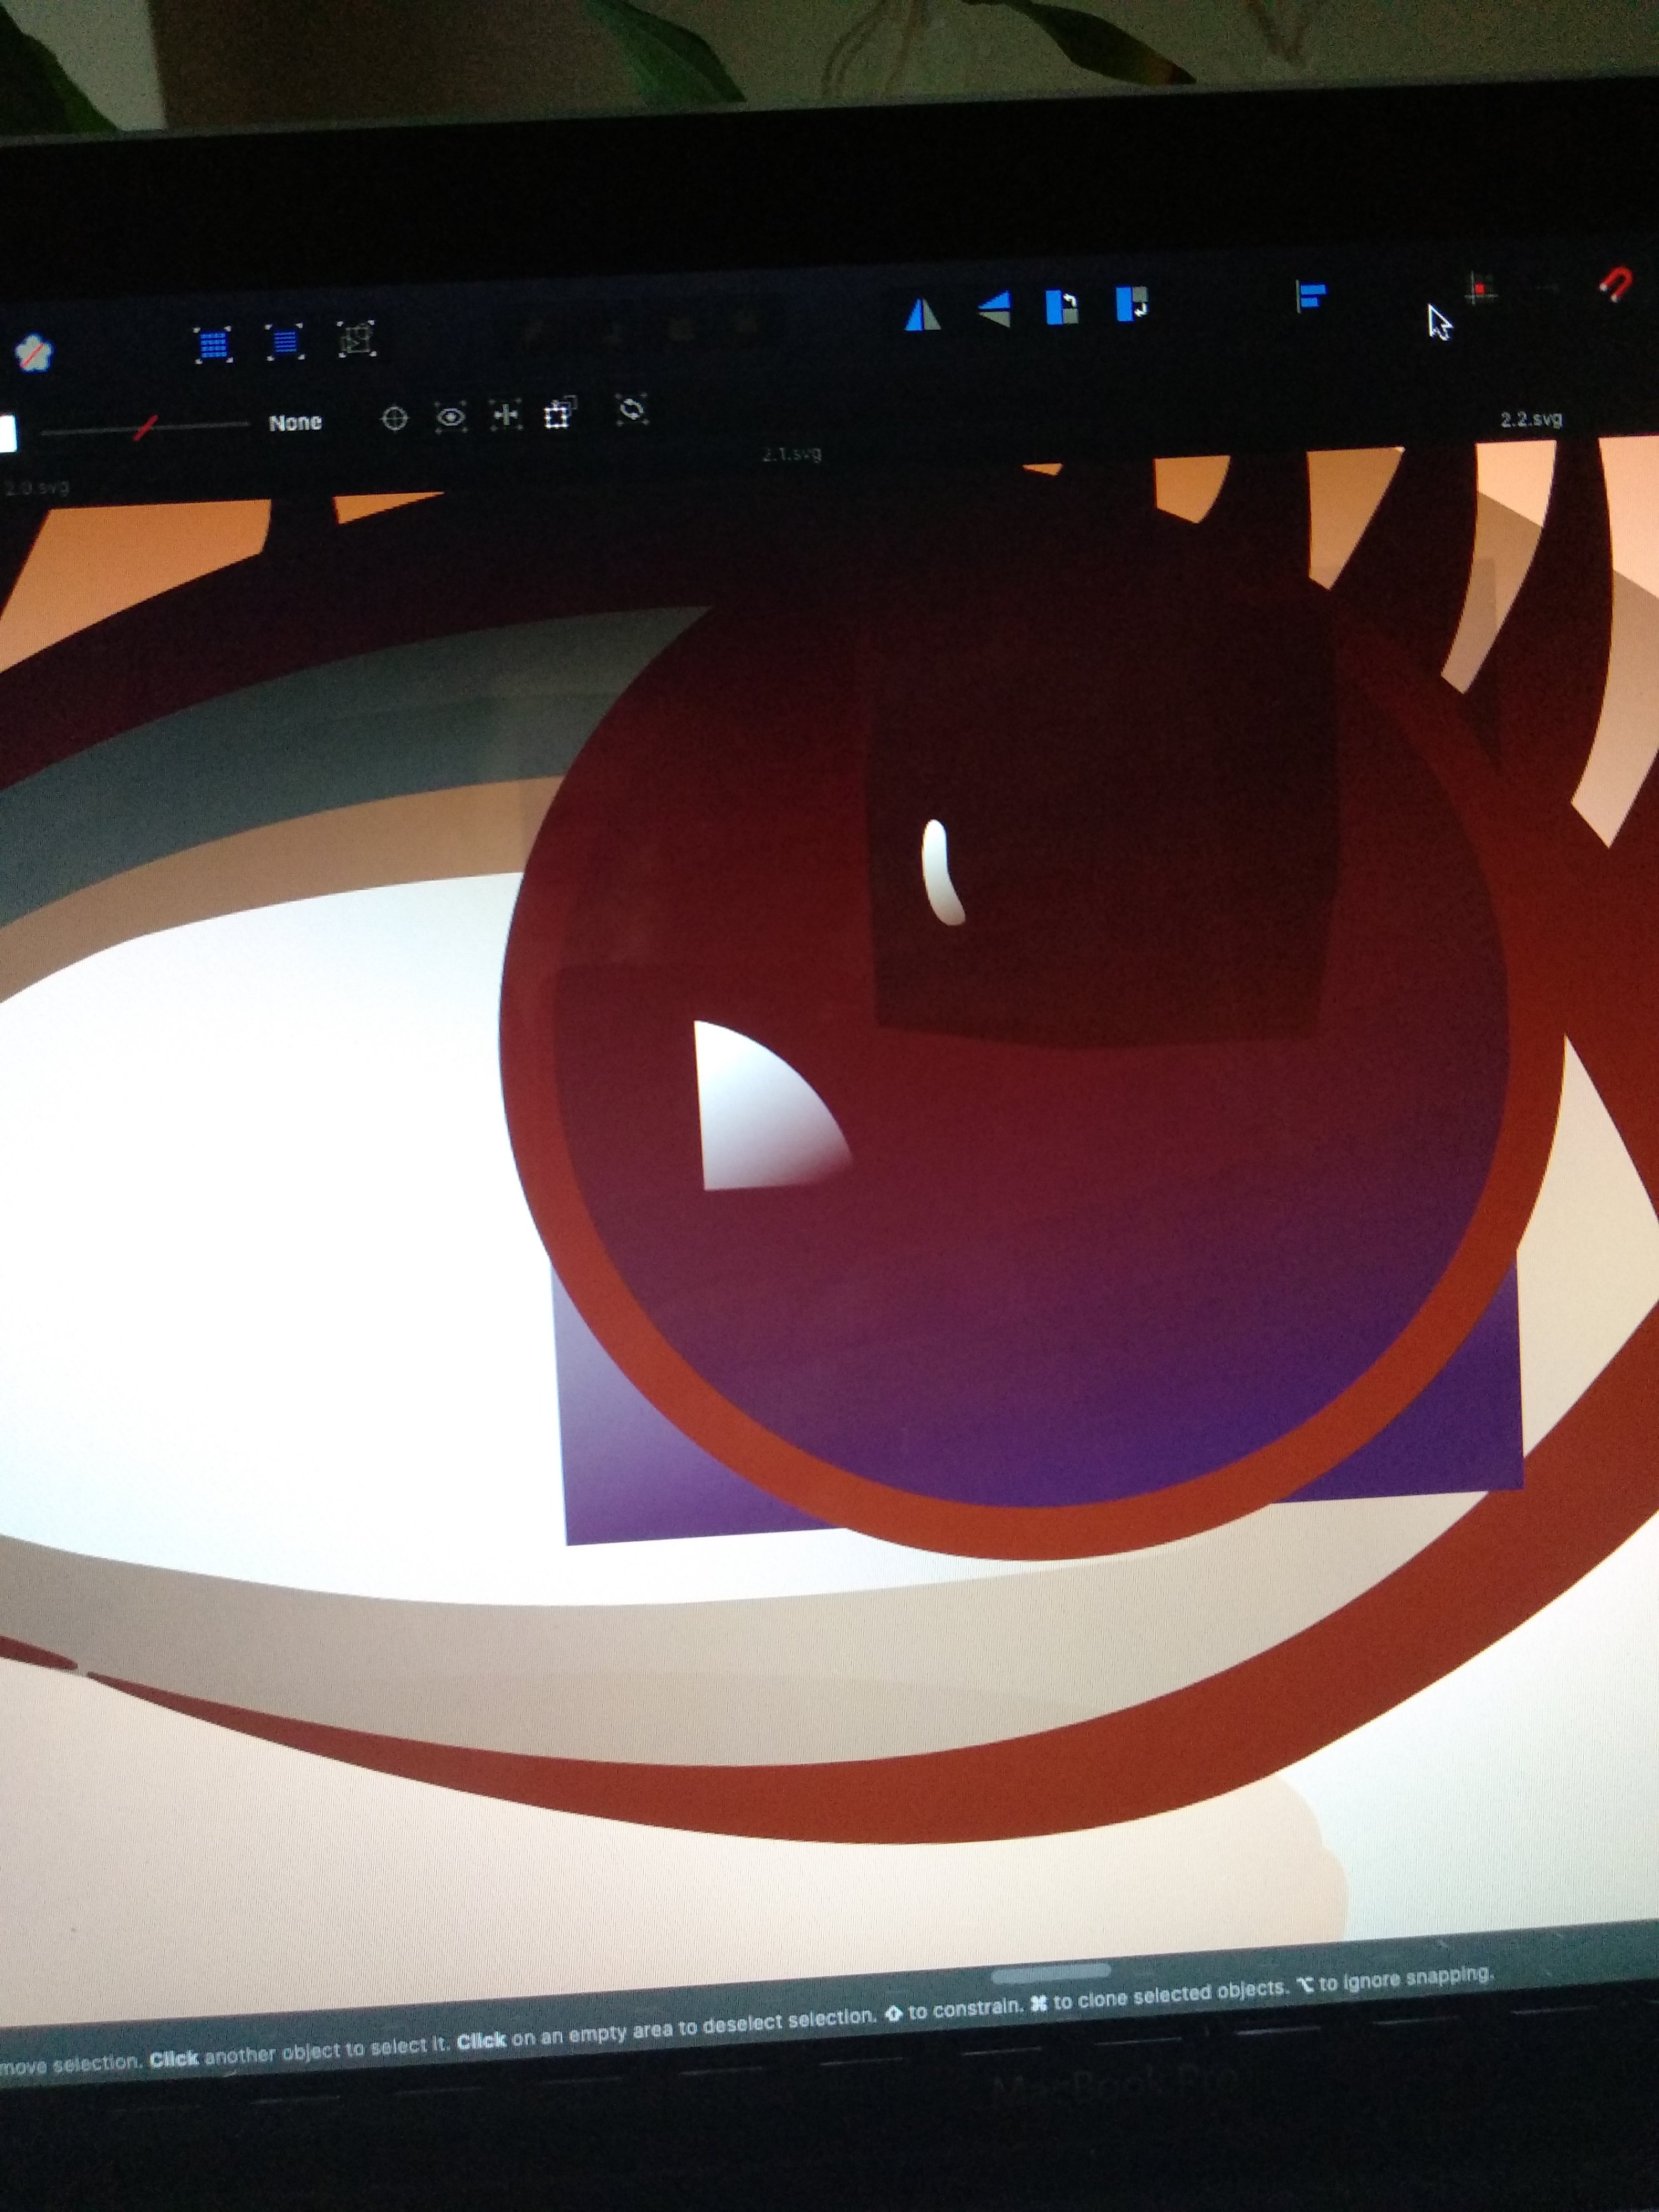
Task: Click the circular arrows refresh icon
Action: (632, 409)
